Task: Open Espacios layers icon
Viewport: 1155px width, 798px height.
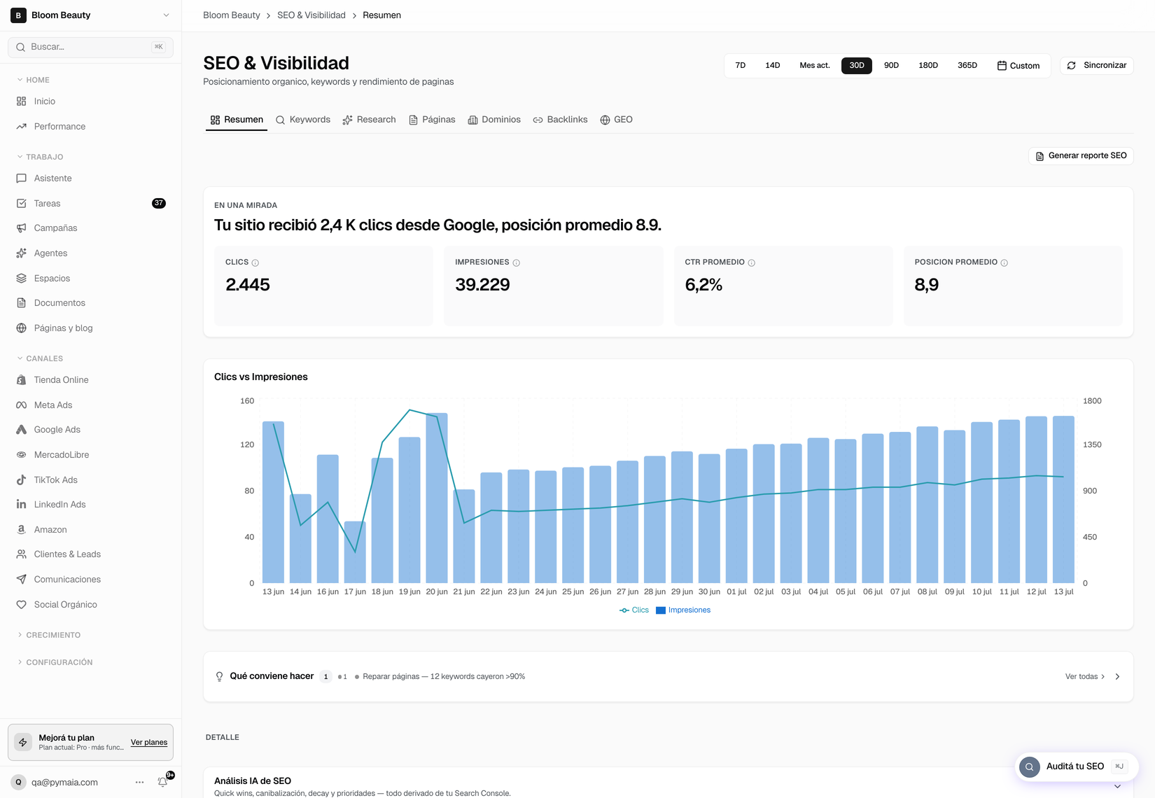Action: [21, 279]
